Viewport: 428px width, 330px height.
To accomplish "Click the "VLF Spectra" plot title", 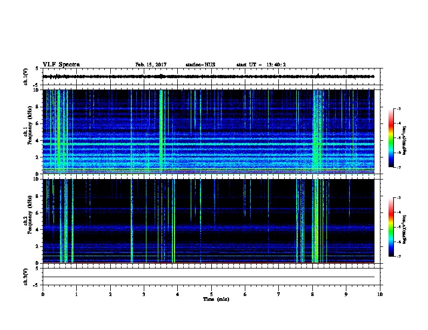I will [x=61, y=65].
